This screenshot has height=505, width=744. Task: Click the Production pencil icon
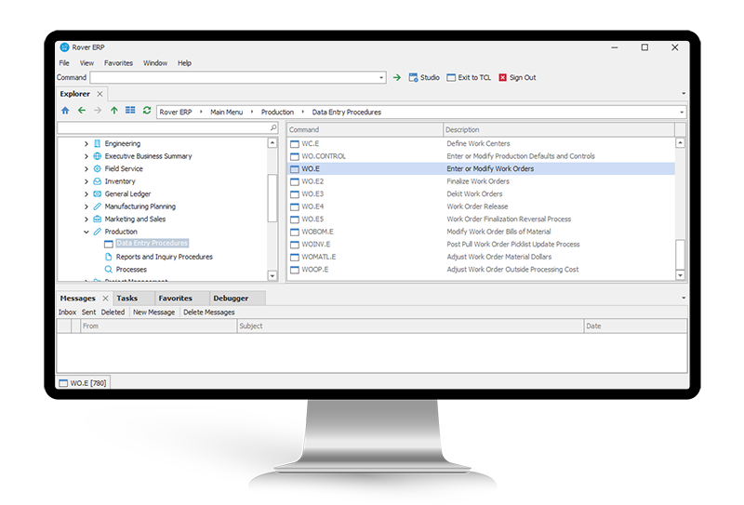point(98,232)
